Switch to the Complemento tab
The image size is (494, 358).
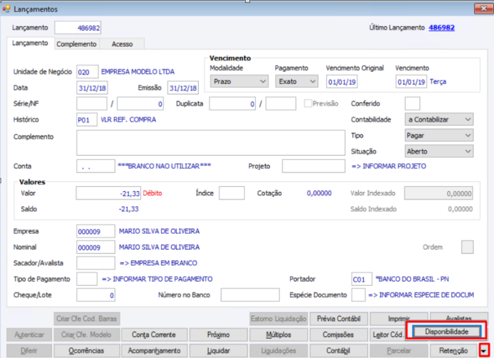(x=77, y=44)
